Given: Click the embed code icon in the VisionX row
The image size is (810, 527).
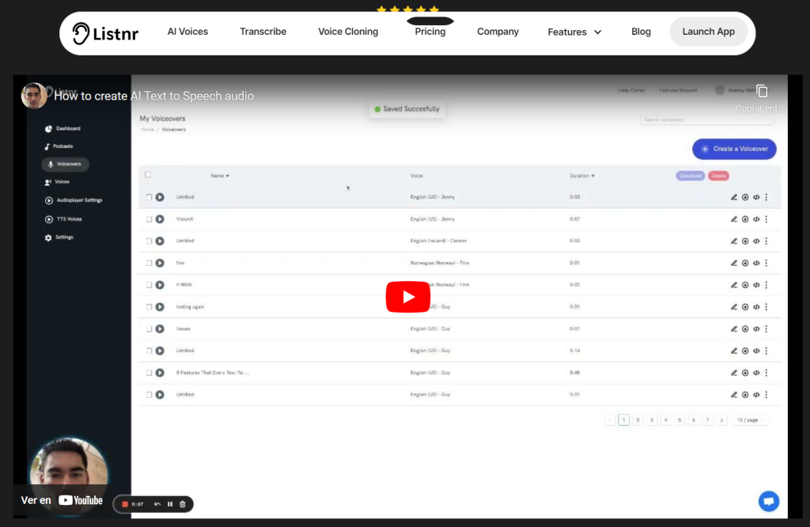Looking at the screenshot, I should pyautogui.click(x=756, y=219).
